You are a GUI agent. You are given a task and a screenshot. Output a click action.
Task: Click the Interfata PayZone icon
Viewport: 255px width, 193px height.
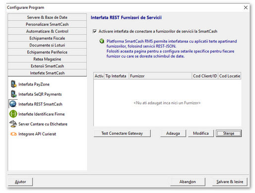[x=14, y=84]
